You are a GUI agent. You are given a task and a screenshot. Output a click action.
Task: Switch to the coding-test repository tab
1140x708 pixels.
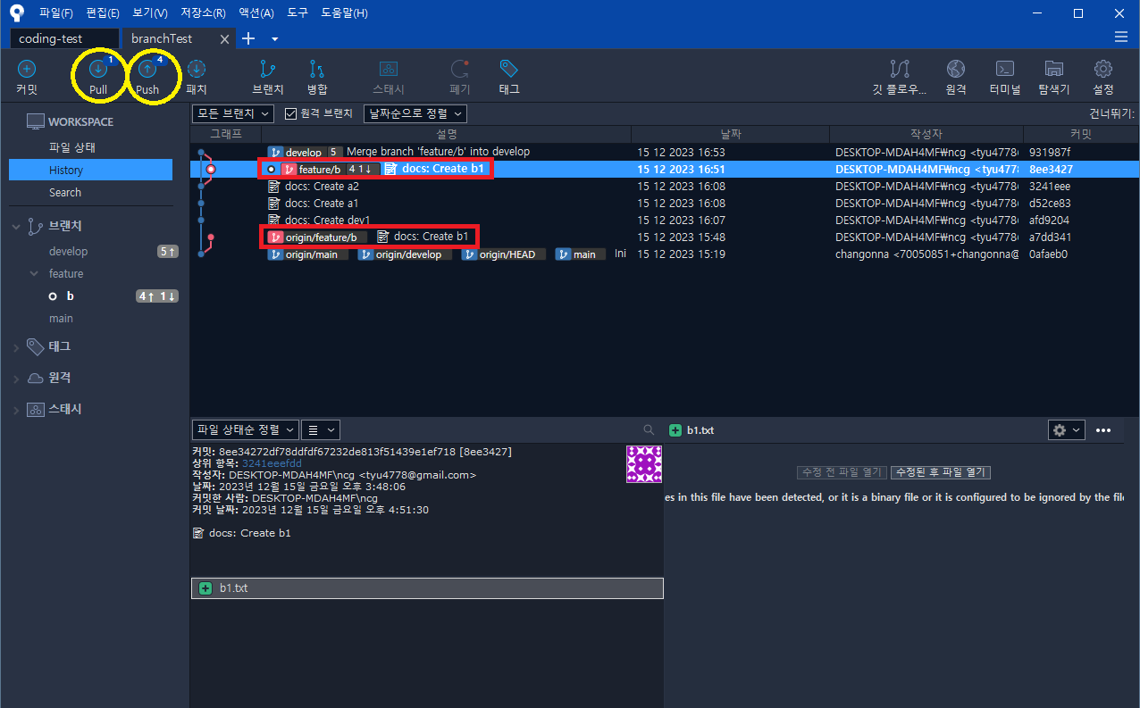(63, 38)
